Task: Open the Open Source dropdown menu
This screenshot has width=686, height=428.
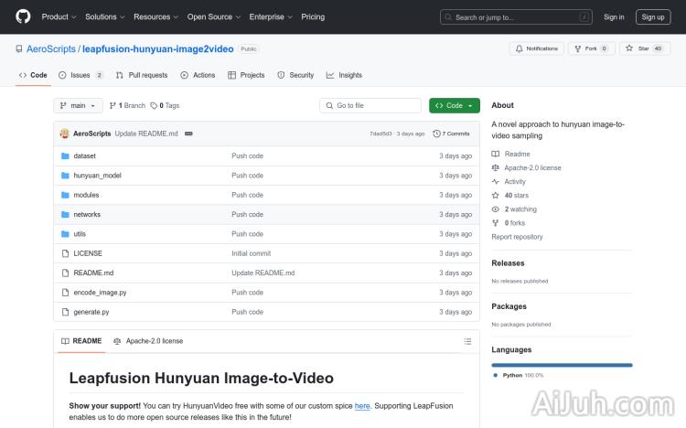Action: (x=214, y=16)
